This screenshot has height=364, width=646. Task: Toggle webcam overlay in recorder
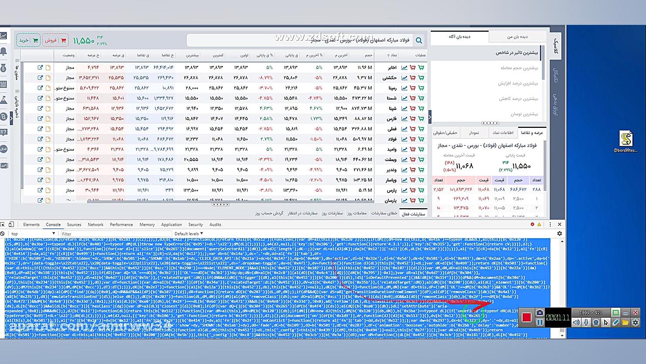(596, 323)
